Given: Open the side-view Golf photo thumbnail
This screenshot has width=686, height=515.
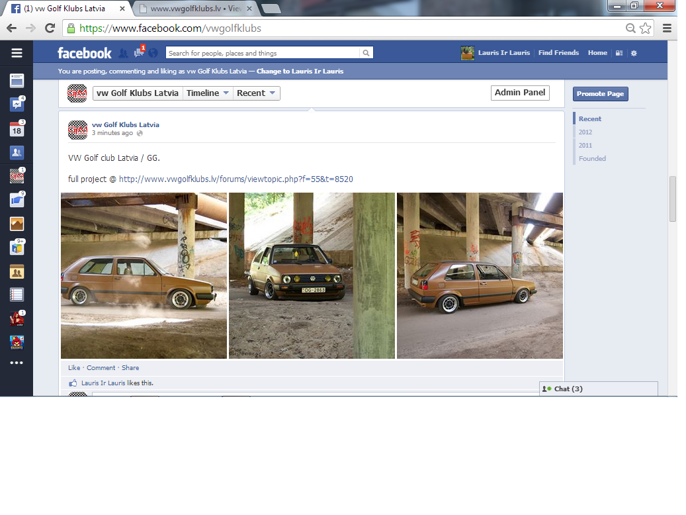Looking at the screenshot, I should (144, 275).
